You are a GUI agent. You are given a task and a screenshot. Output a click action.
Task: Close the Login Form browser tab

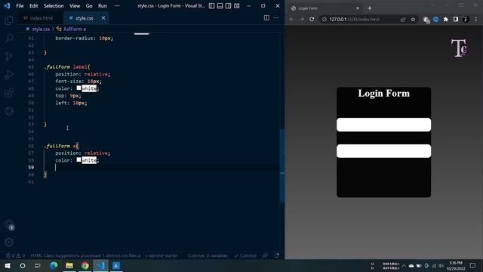click(x=358, y=8)
